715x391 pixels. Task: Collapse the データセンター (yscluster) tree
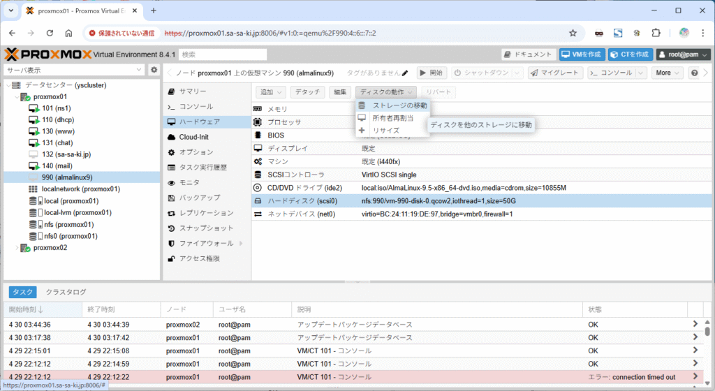tap(8, 85)
